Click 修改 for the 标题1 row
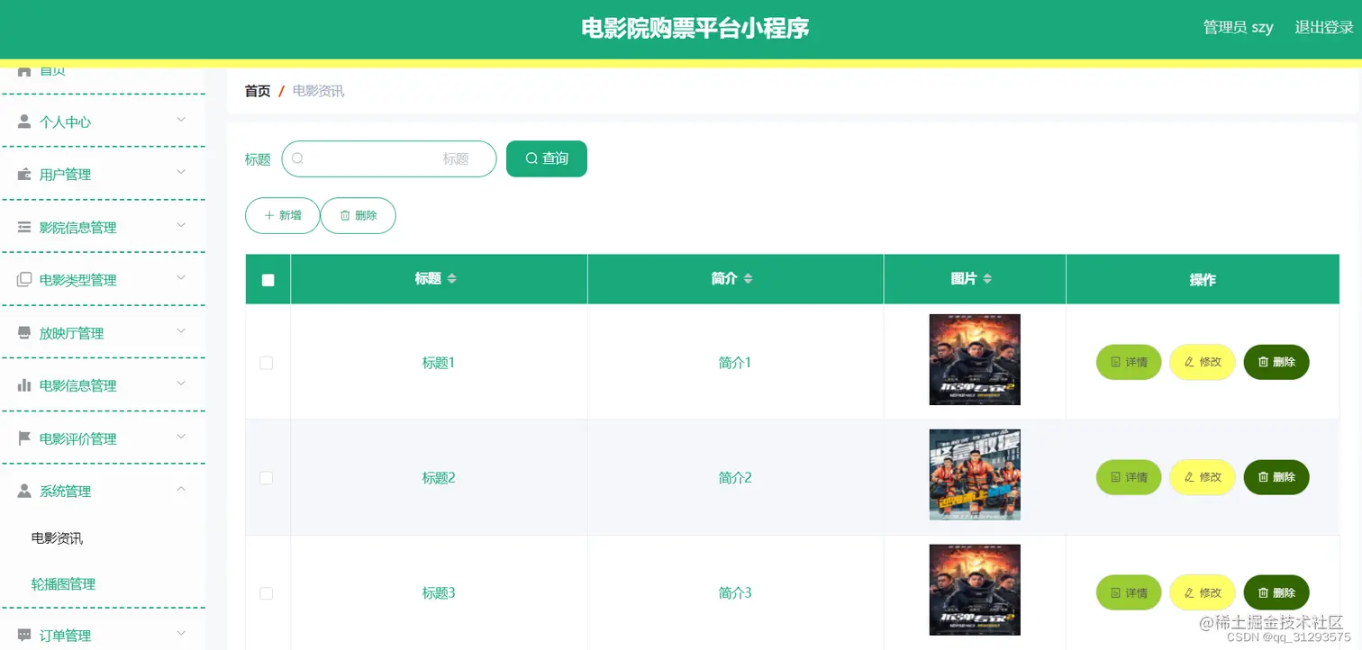1362x650 pixels. (1203, 362)
